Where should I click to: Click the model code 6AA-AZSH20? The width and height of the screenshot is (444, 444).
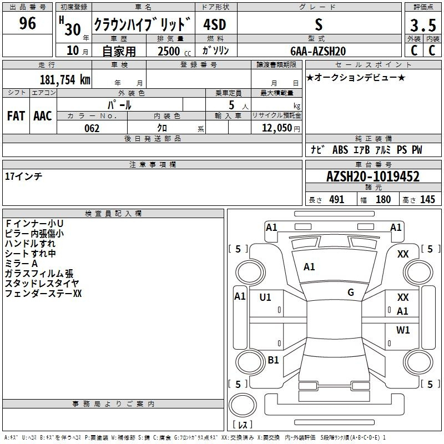[318, 51]
